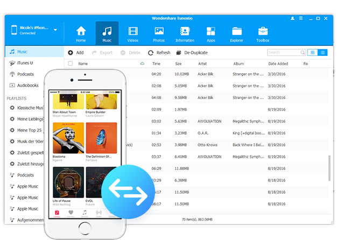Open the Photos tab
This screenshot has height=240, width=337.
[x=159, y=34]
